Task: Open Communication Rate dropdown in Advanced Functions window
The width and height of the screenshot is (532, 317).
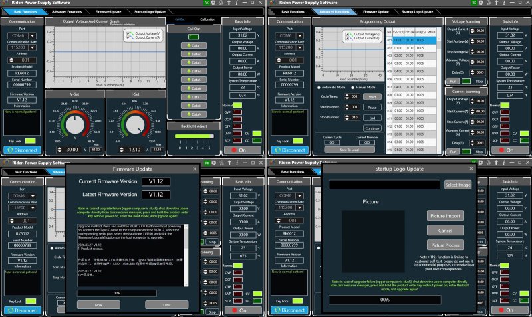Action: pos(300,47)
